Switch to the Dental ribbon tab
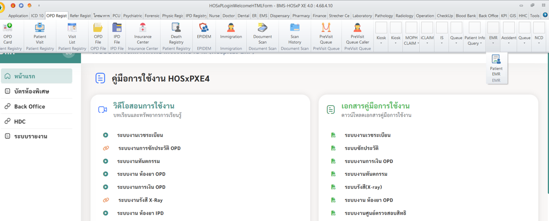Screen dimensions: 549x221 [x=243, y=16]
